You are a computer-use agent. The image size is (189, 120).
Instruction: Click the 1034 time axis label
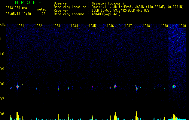click(x=75, y=25)
